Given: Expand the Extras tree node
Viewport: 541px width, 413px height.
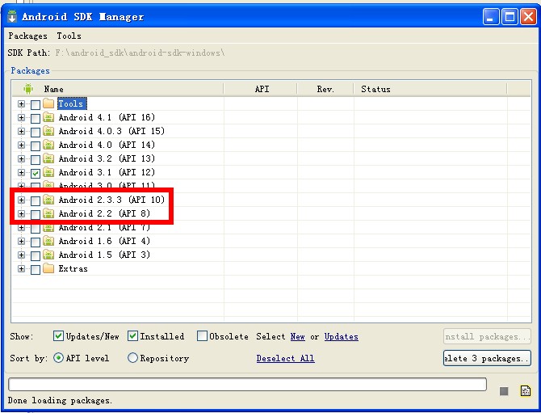Looking at the screenshot, I should tap(21, 268).
